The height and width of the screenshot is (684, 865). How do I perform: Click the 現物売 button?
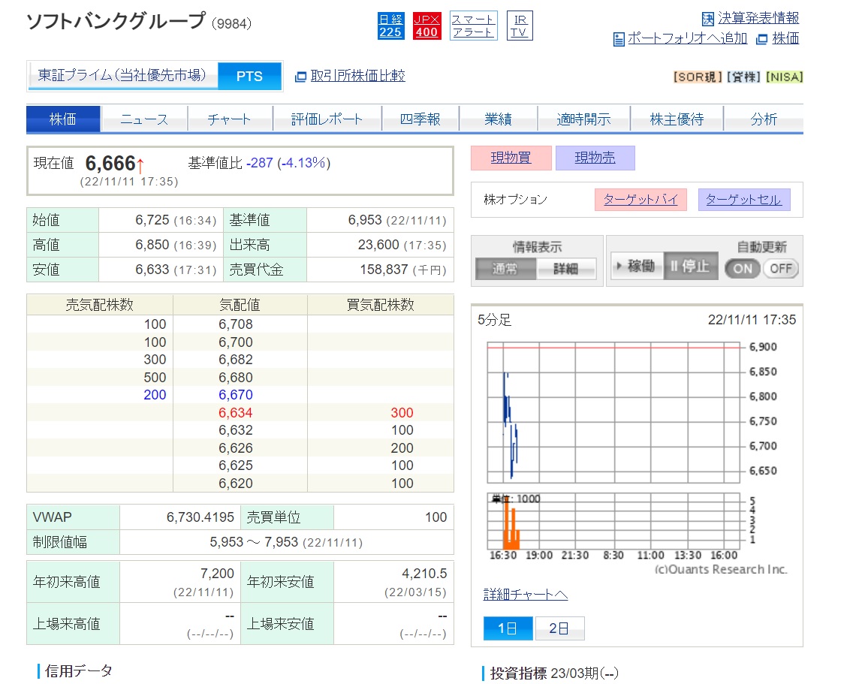tap(595, 158)
